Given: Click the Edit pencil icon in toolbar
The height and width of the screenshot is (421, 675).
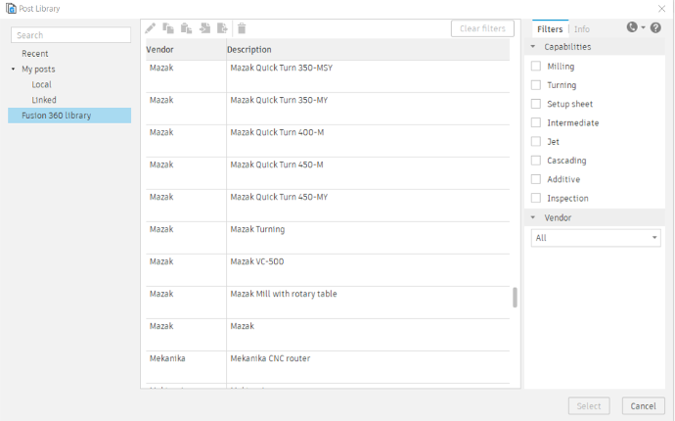Looking at the screenshot, I should click(151, 28).
